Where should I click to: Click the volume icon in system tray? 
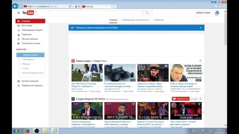pos(210,131)
